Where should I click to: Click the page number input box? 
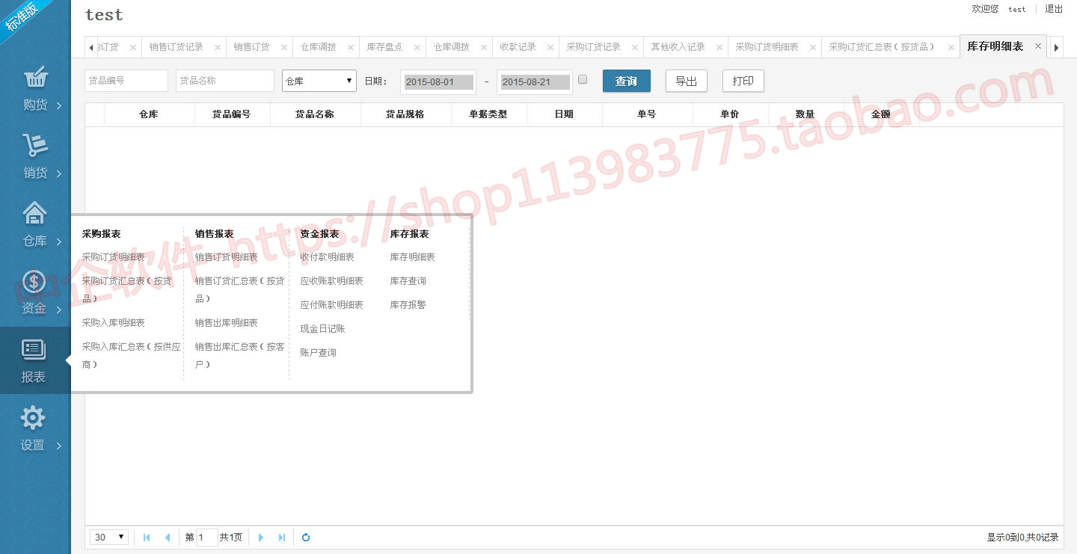(x=206, y=538)
